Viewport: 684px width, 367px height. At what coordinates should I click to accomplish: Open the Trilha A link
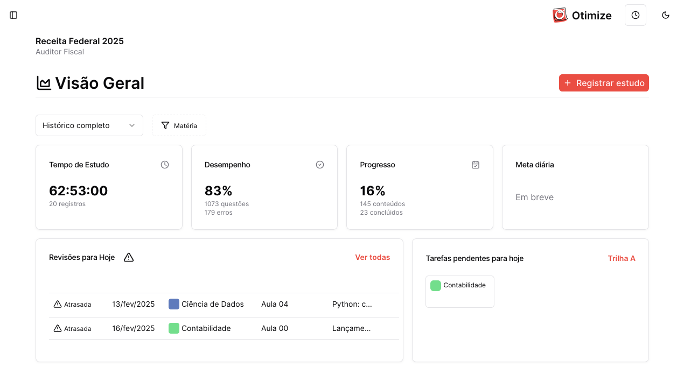coord(622,258)
